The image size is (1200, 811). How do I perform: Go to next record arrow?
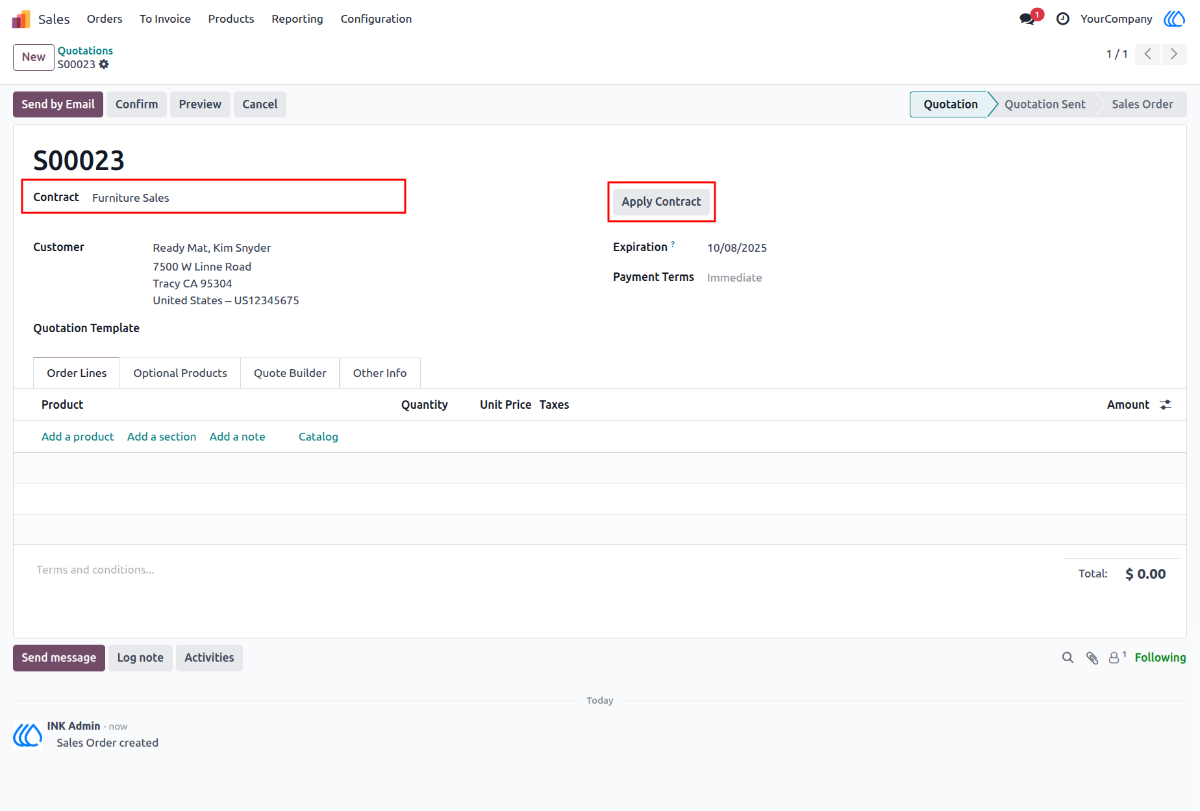pyautogui.click(x=1174, y=54)
